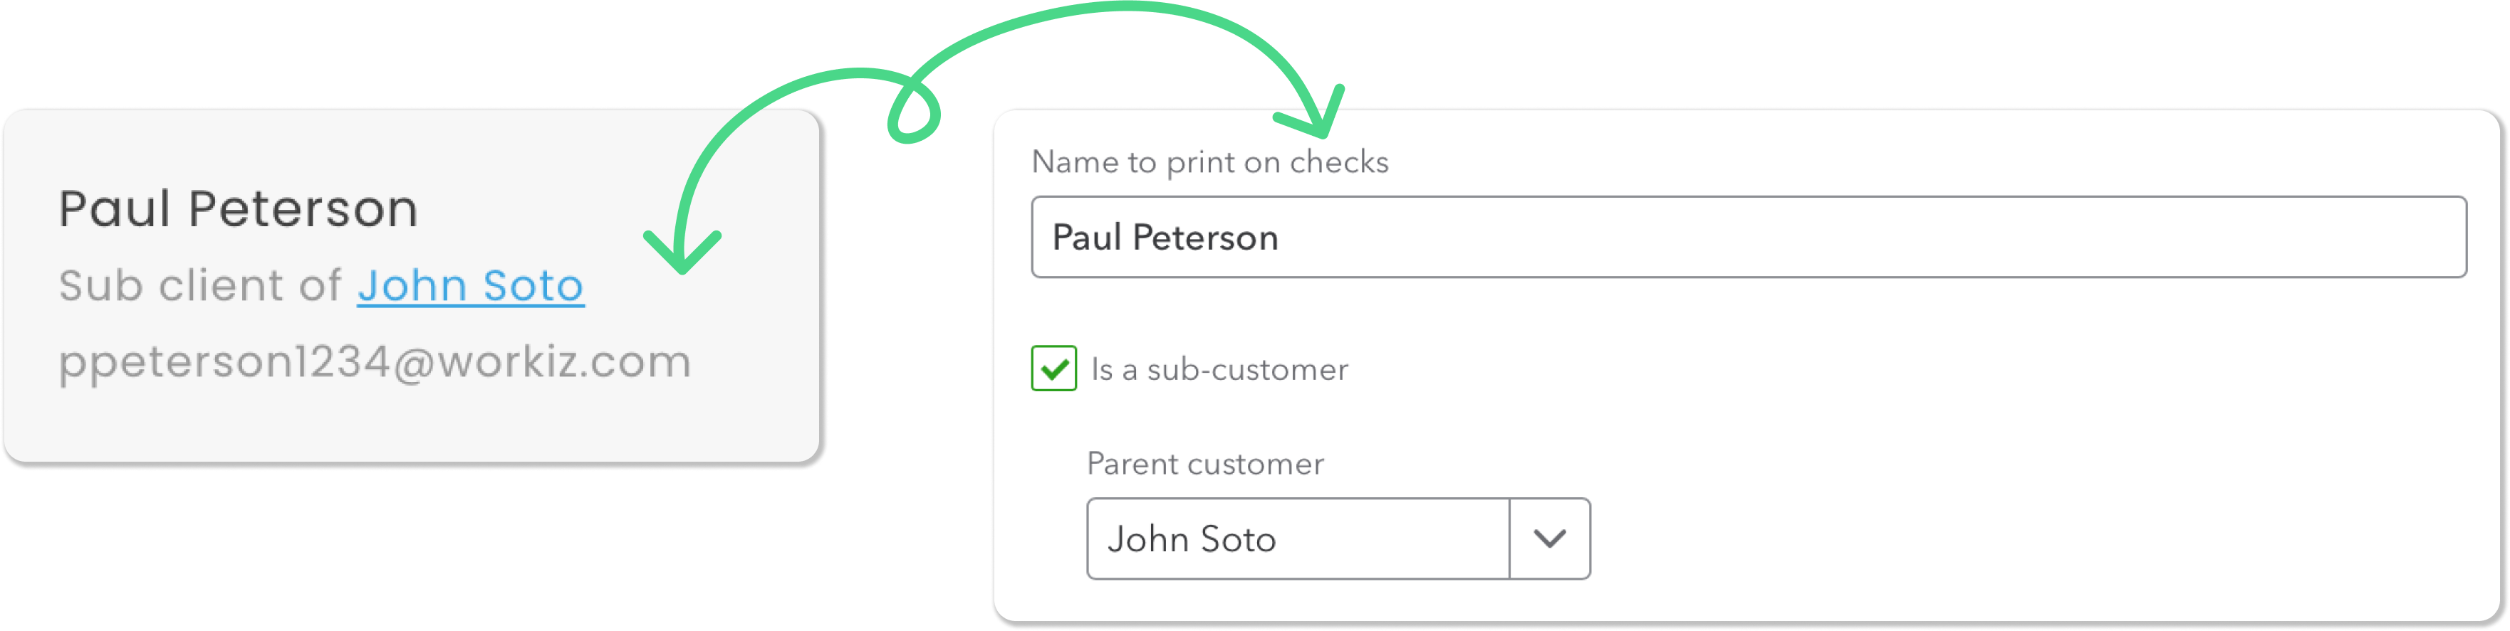Click the Sub client of text
The width and height of the screenshot is (2510, 631).
(x=199, y=286)
